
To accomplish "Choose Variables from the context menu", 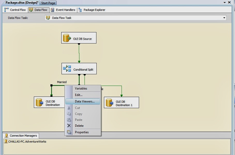I will (81, 89).
